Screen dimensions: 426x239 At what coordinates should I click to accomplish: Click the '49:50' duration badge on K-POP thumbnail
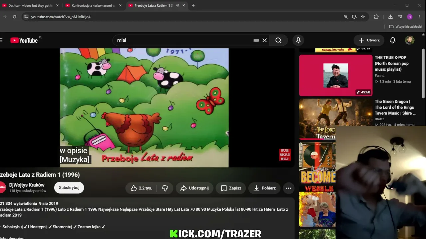tap(363, 92)
